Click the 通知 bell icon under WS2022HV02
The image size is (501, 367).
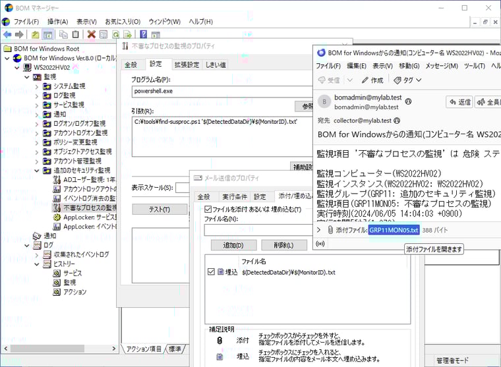(37, 236)
